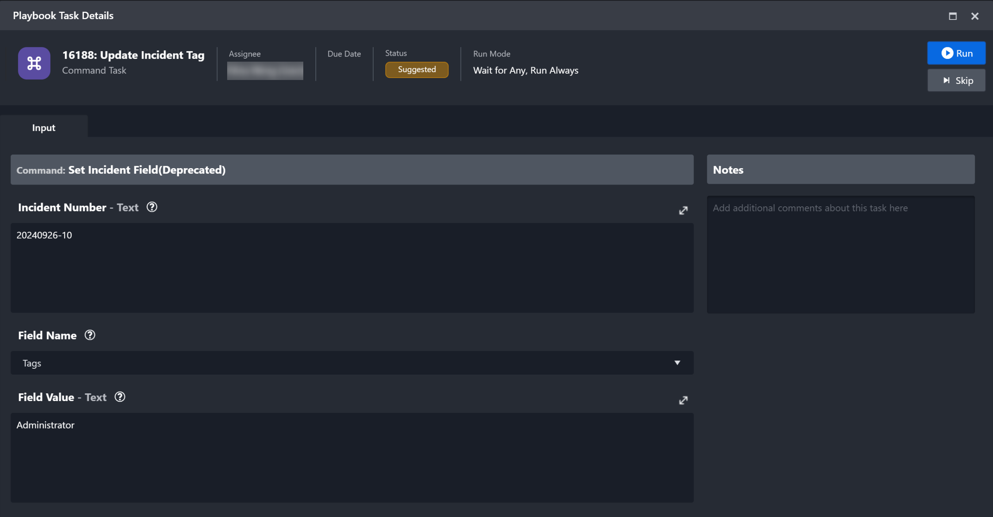Click the Suggested status badge

click(416, 69)
